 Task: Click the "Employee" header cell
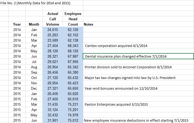pos(73,14)
